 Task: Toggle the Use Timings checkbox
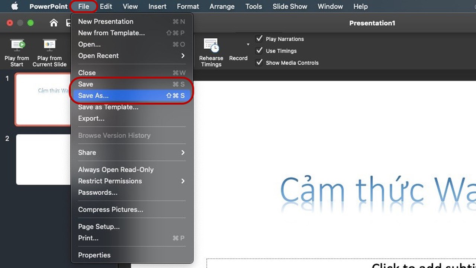[259, 51]
